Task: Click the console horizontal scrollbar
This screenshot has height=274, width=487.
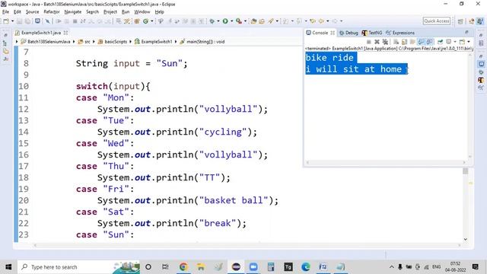Action: coord(386,162)
